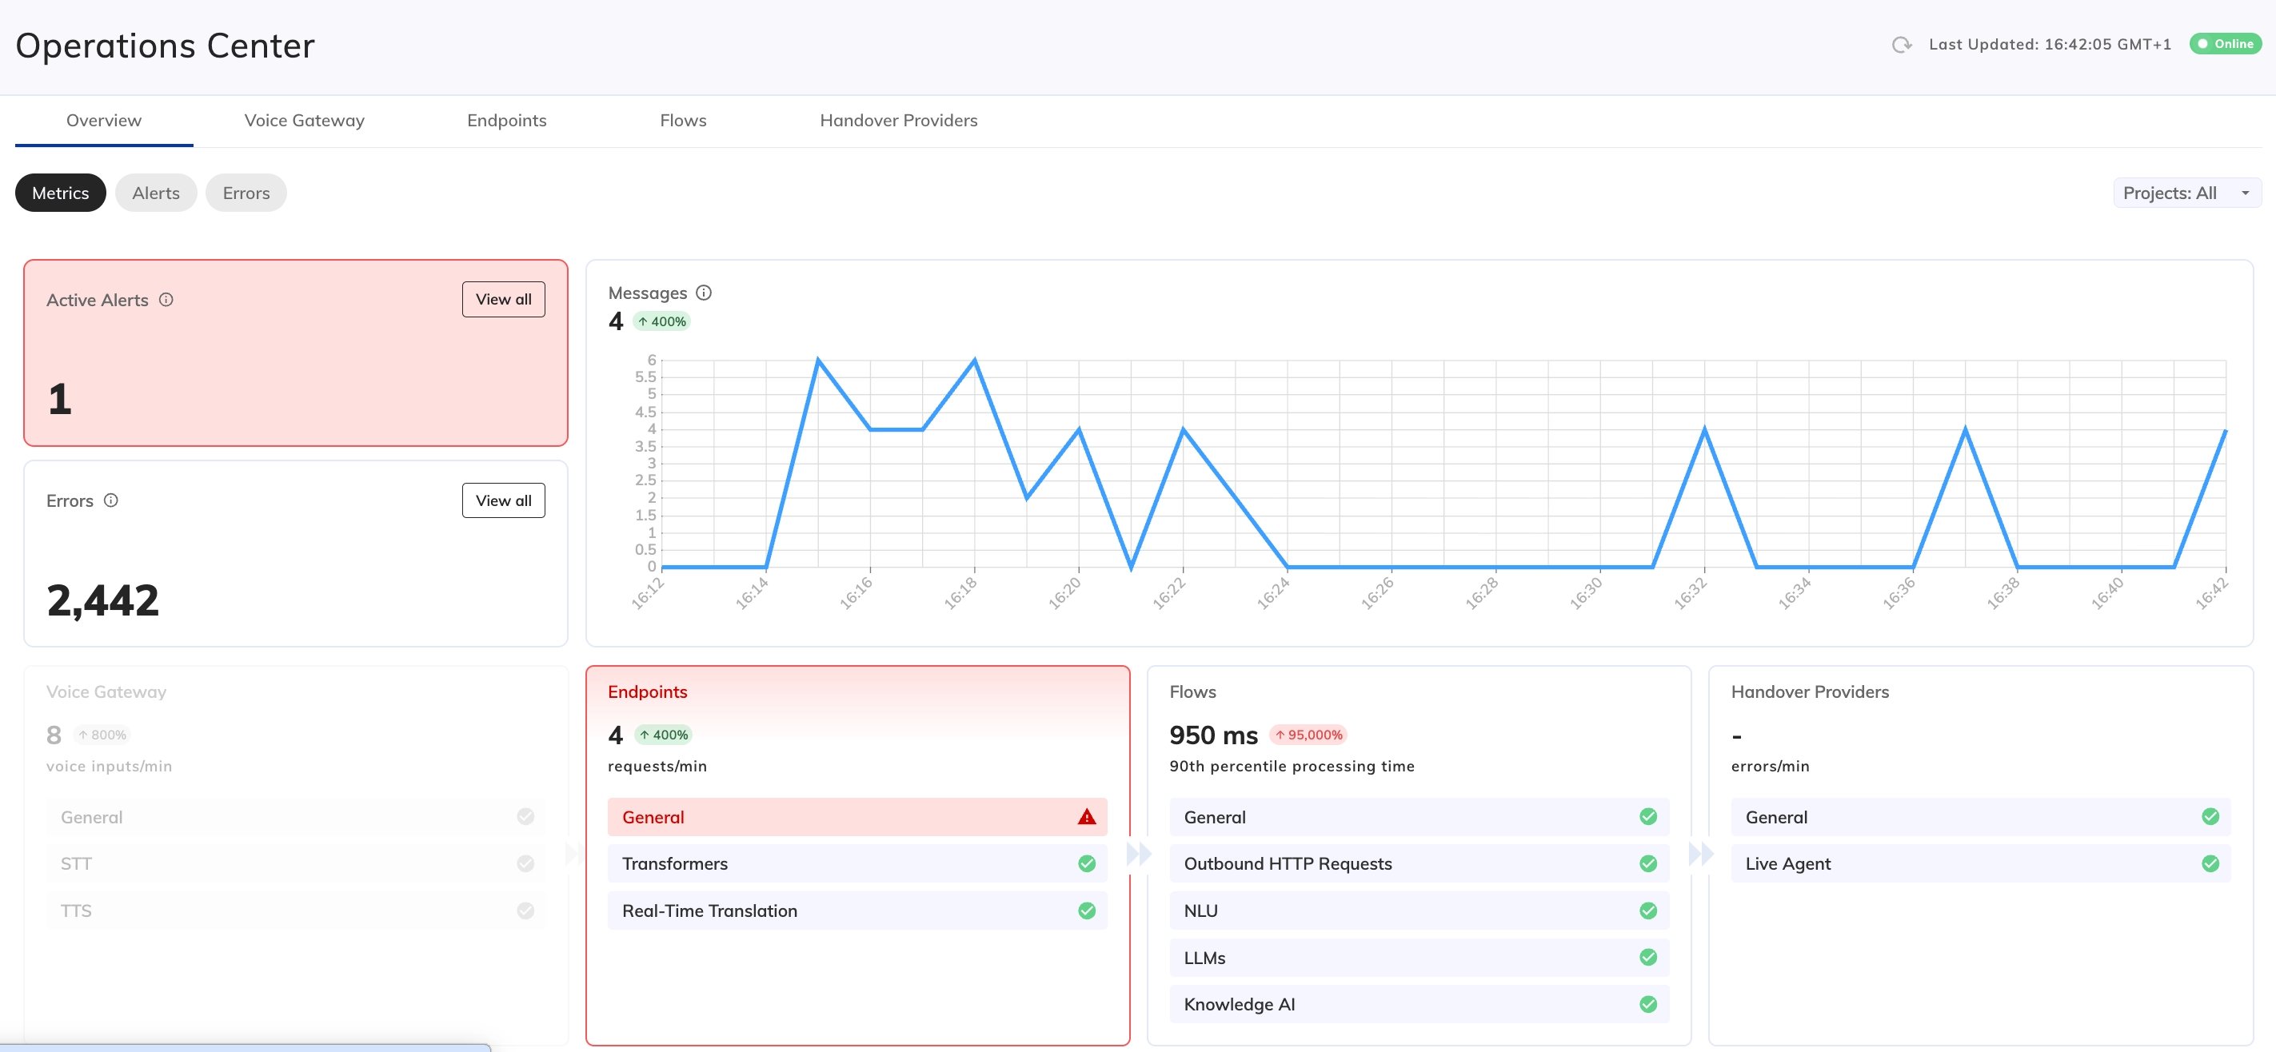Image resolution: width=2276 pixels, height=1052 pixels.
Task: Click the Errors card info icon
Action: coord(110,500)
